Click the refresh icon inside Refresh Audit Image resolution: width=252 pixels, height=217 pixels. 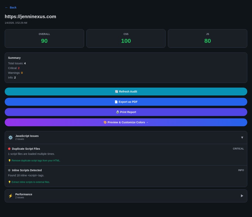[116, 91]
